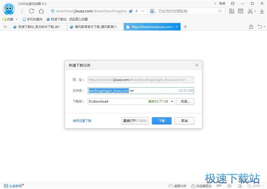Image resolution: width=267 pixels, height=189 pixels.
Task: Toggle the tab sidebar panel icon
Action: click(5, 27)
